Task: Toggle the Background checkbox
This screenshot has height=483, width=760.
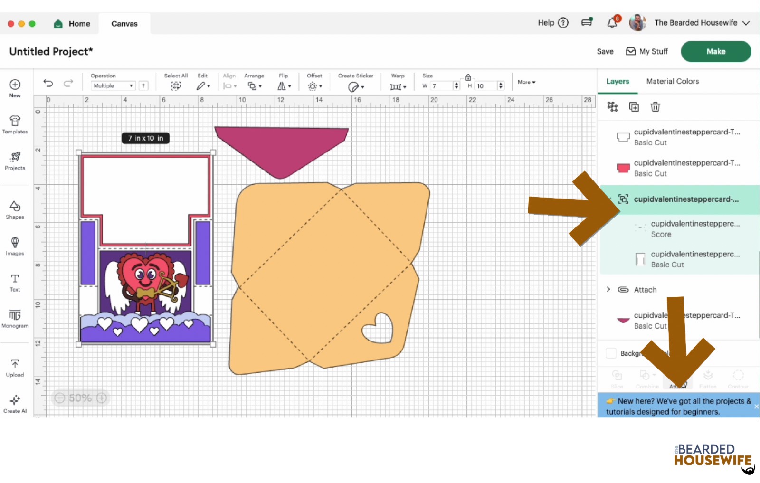Action: pos(611,353)
